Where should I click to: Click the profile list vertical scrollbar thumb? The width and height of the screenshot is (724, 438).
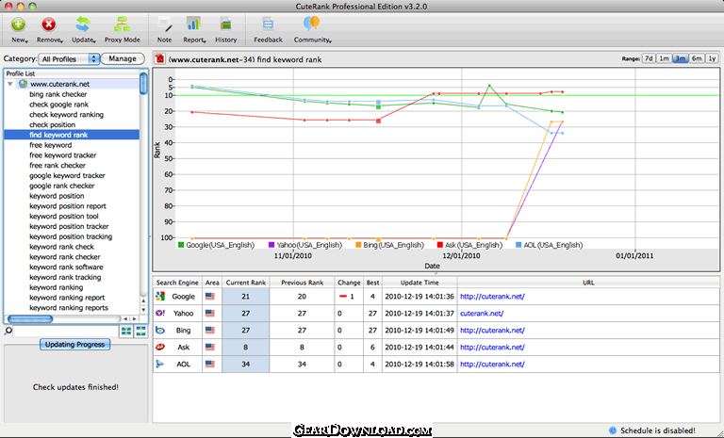143,84
